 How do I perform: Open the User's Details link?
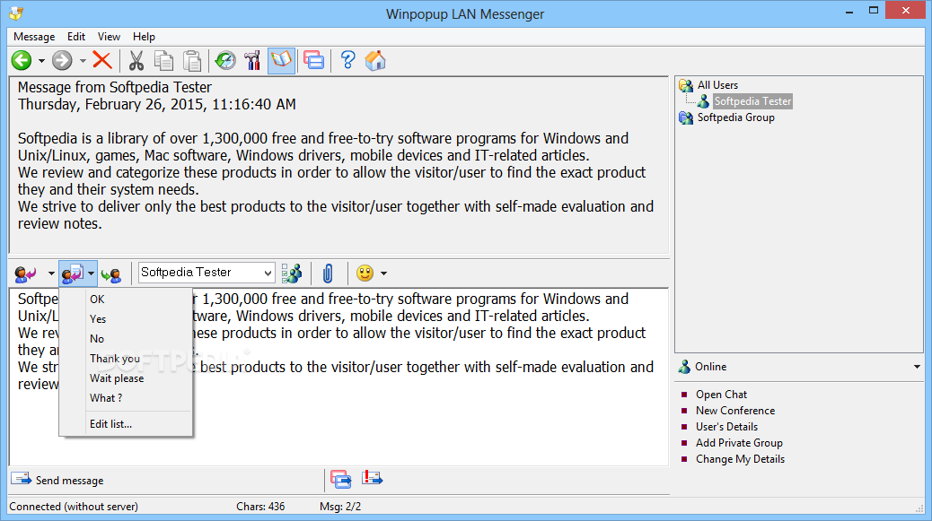click(x=726, y=427)
